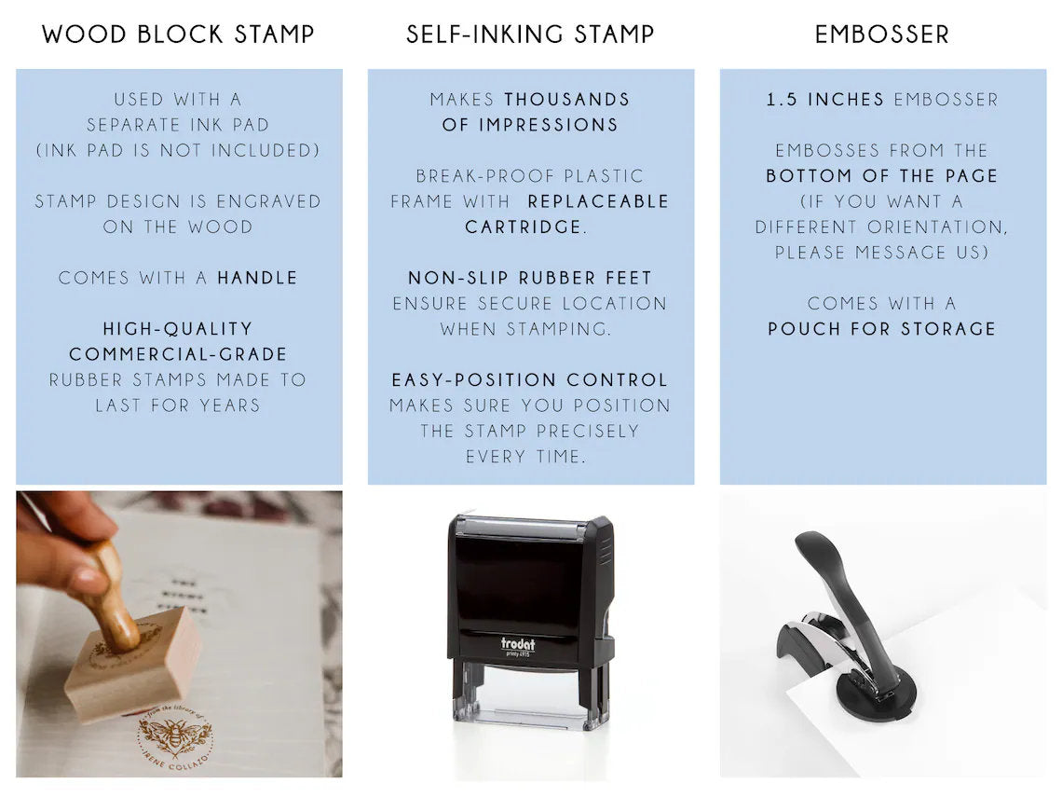This screenshot has width=1062, height=797.
Task: Click the "Pouch for Storage" text
Action: point(882,329)
